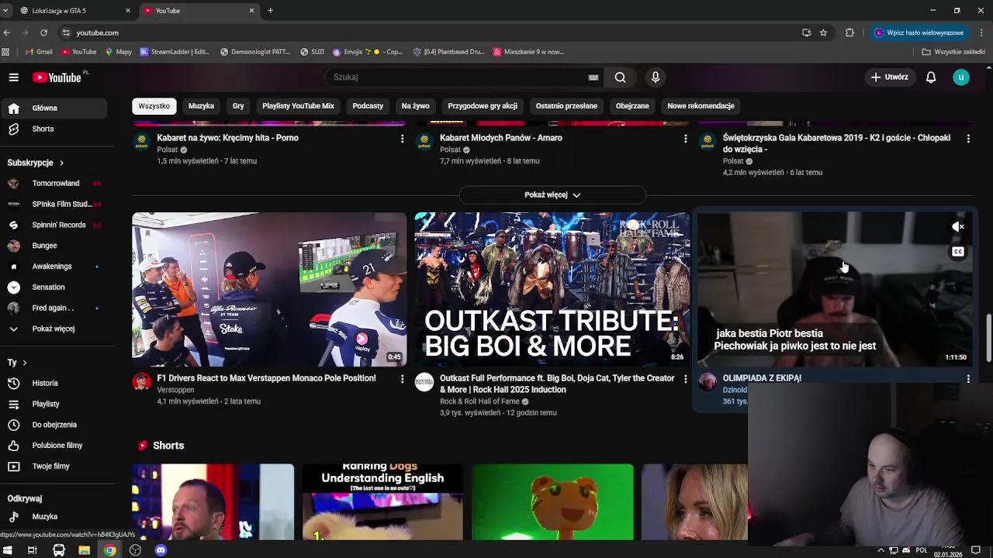Select the Muzyka filter chip
993x558 pixels.
(x=201, y=105)
